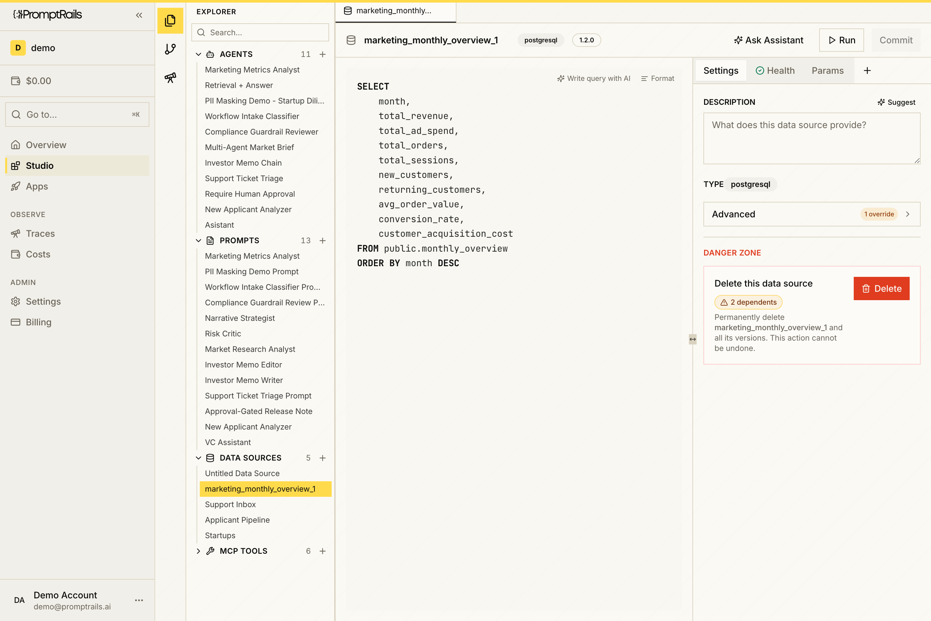Open Overview in the sidebar

(77, 145)
